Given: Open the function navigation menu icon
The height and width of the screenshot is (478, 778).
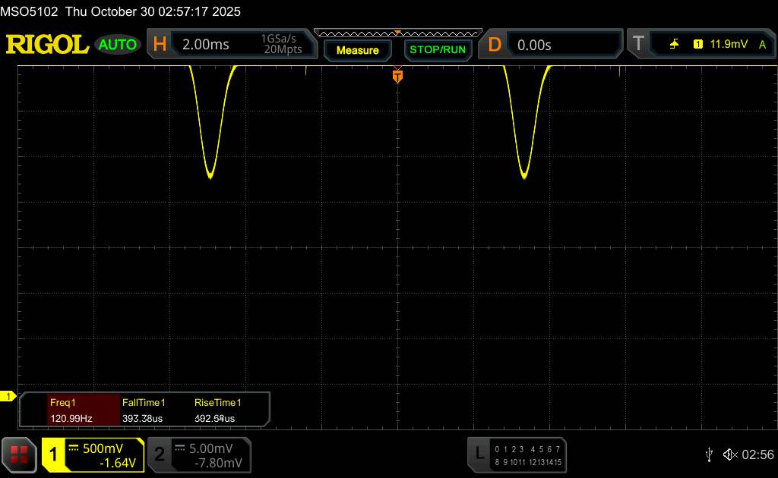Looking at the screenshot, I should click(x=20, y=454).
